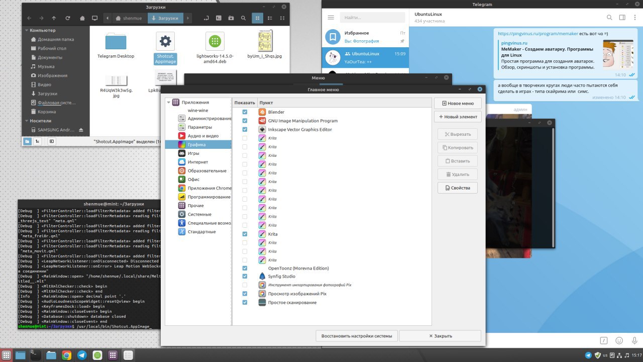
Task: Uncheck the Blender menu entry
Action: [245, 112]
